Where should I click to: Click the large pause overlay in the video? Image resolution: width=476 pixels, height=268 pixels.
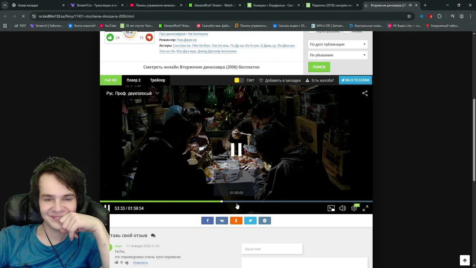tap(236, 150)
